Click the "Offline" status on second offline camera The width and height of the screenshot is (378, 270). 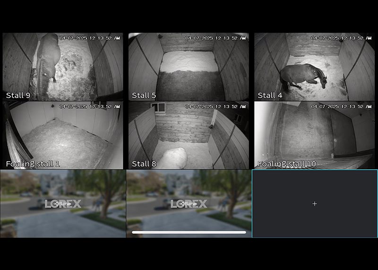[189, 204]
